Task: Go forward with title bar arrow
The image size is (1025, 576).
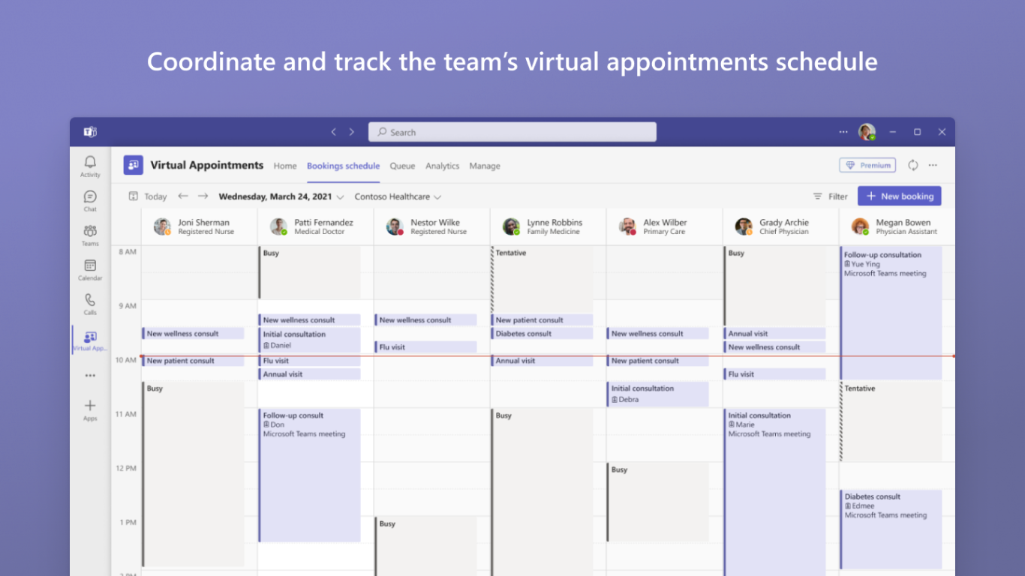Action: [x=351, y=132]
